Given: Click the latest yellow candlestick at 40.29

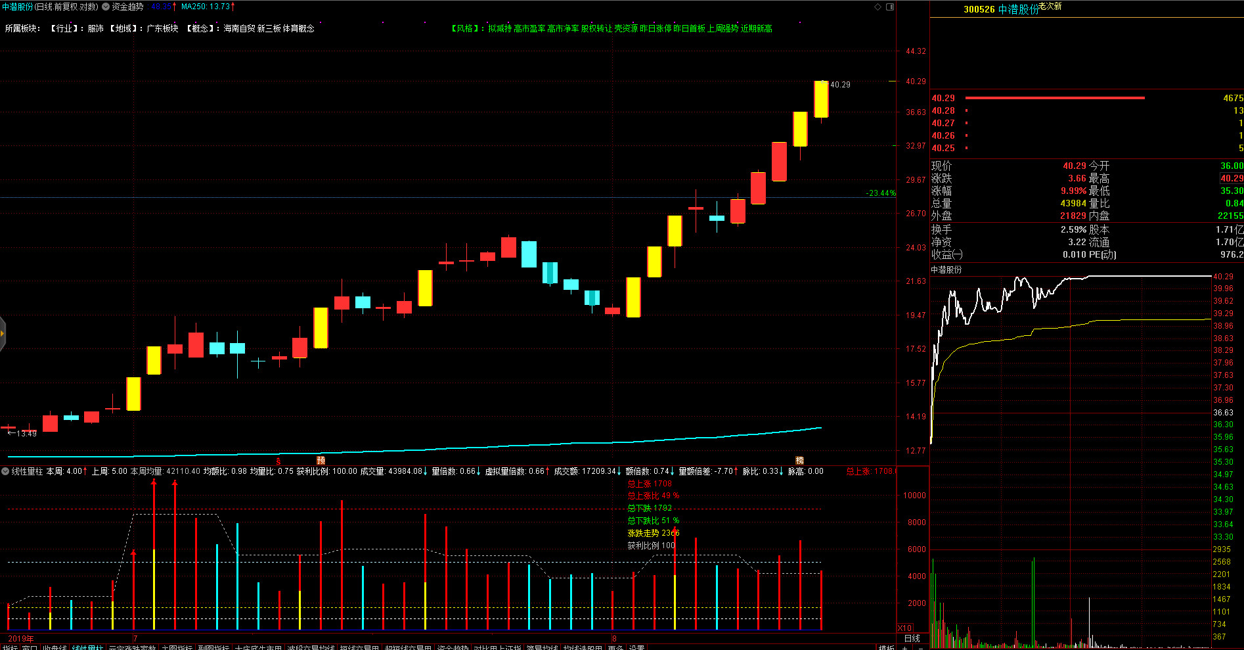Looking at the screenshot, I should [821, 99].
